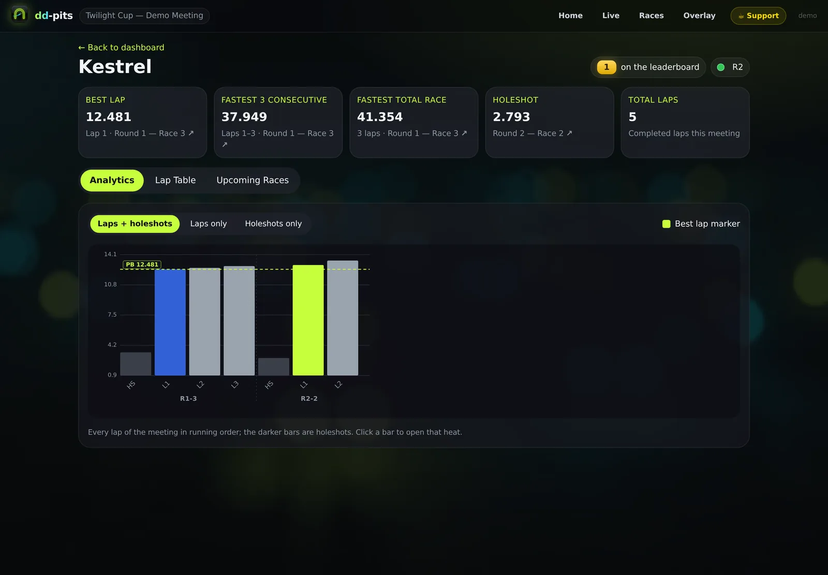Open Fastest Total Race heat link
828x575 pixels.
pos(412,134)
